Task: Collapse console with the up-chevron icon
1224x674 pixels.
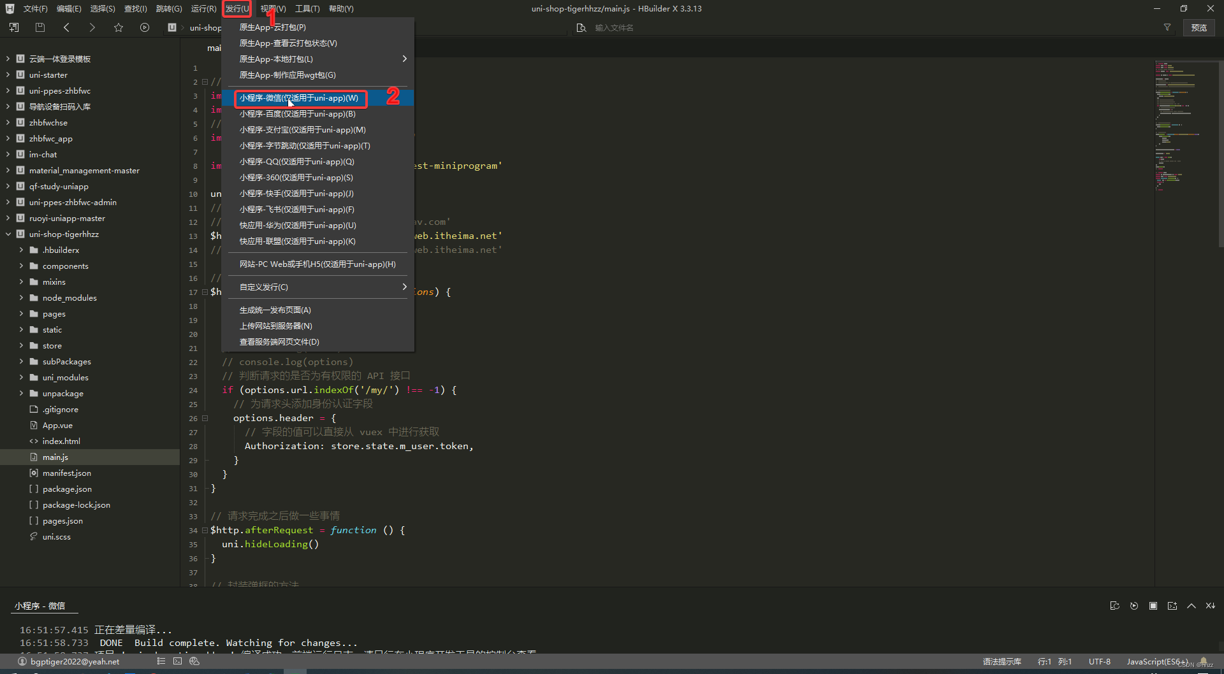Action: pyautogui.click(x=1191, y=606)
